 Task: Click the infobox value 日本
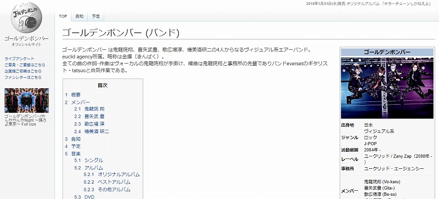tap(368, 125)
